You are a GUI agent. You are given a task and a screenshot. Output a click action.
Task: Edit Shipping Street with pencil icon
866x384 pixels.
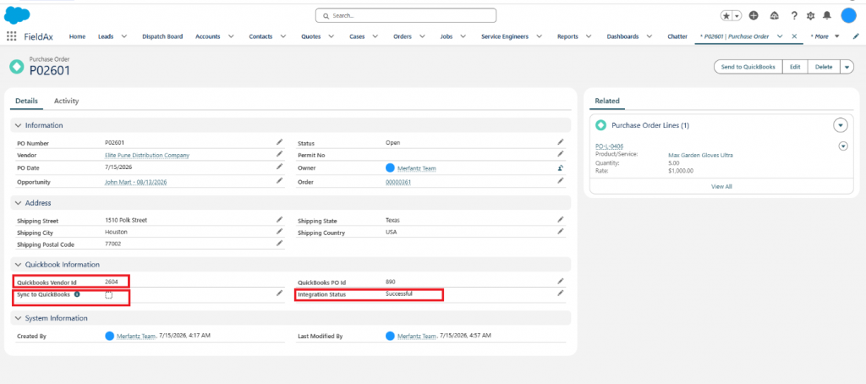pyautogui.click(x=279, y=220)
